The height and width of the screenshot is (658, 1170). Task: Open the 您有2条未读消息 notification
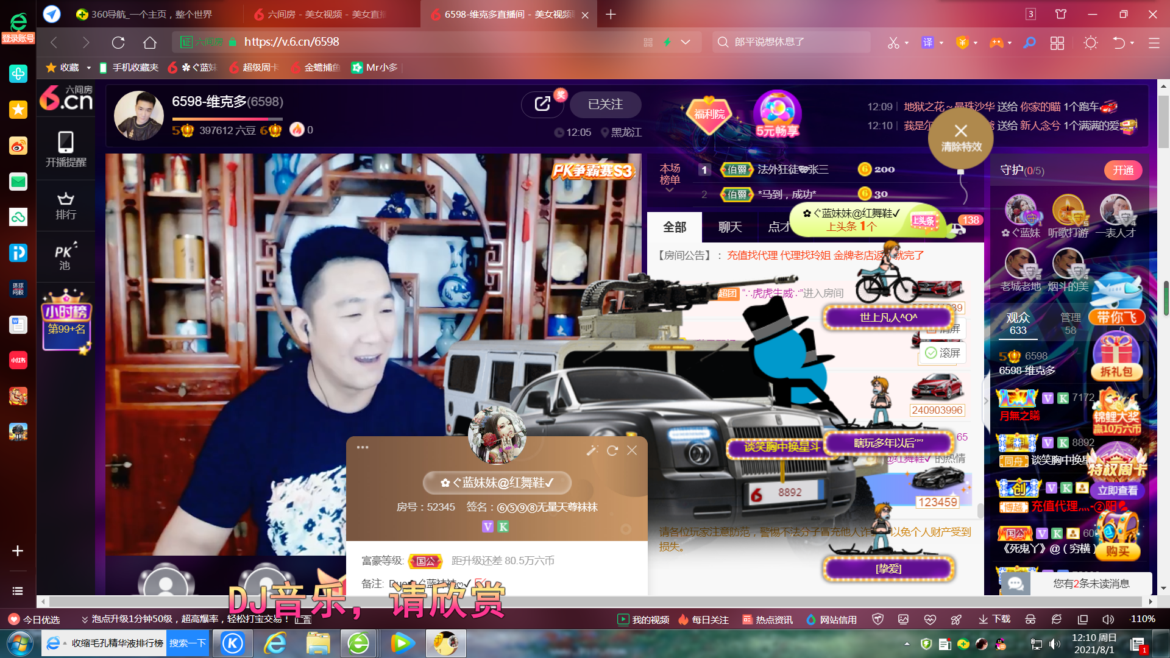(1091, 584)
